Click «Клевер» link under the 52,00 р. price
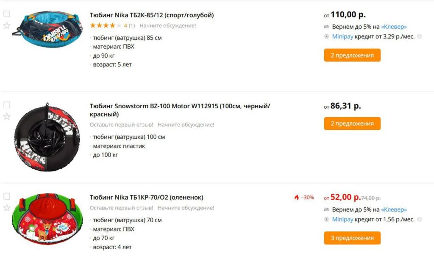The image size is (434, 267). pos(394,209)
